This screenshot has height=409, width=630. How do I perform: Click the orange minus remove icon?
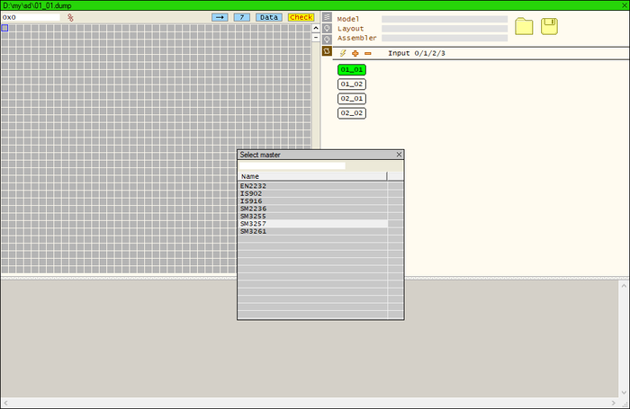pos(367,53)
